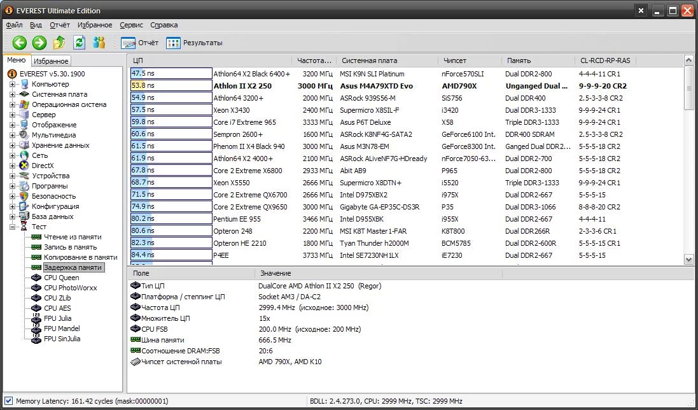Expand the Компьютер tree node
Screen dimensions: 698x410
point(12,84)
